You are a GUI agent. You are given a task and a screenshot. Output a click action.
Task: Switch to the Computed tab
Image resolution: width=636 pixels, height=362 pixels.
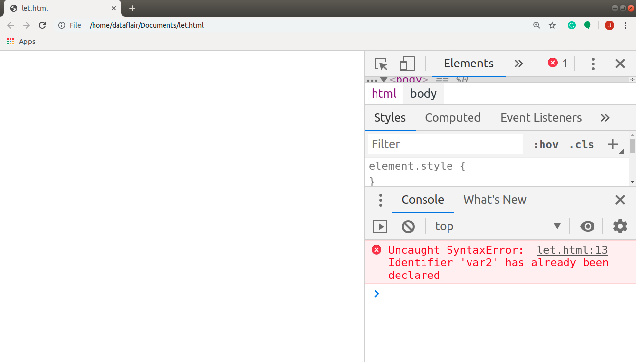(x=453, y=118)
